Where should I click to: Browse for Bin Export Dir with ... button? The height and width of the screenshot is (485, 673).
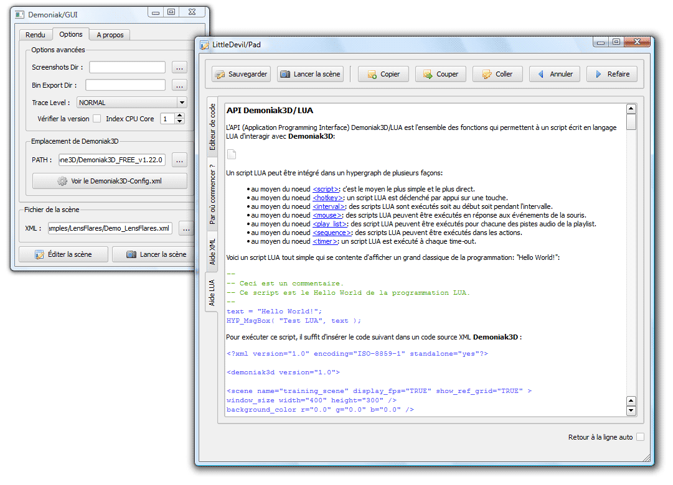(x=179, y=85)
